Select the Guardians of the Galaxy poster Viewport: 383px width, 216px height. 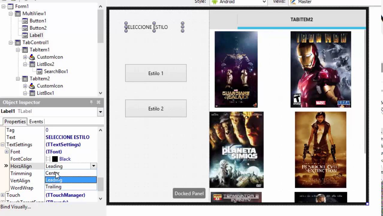236,69
